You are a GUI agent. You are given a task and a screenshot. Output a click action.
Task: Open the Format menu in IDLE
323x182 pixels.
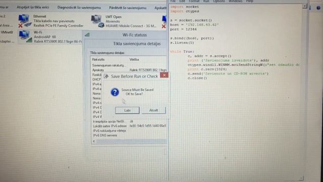194,1
